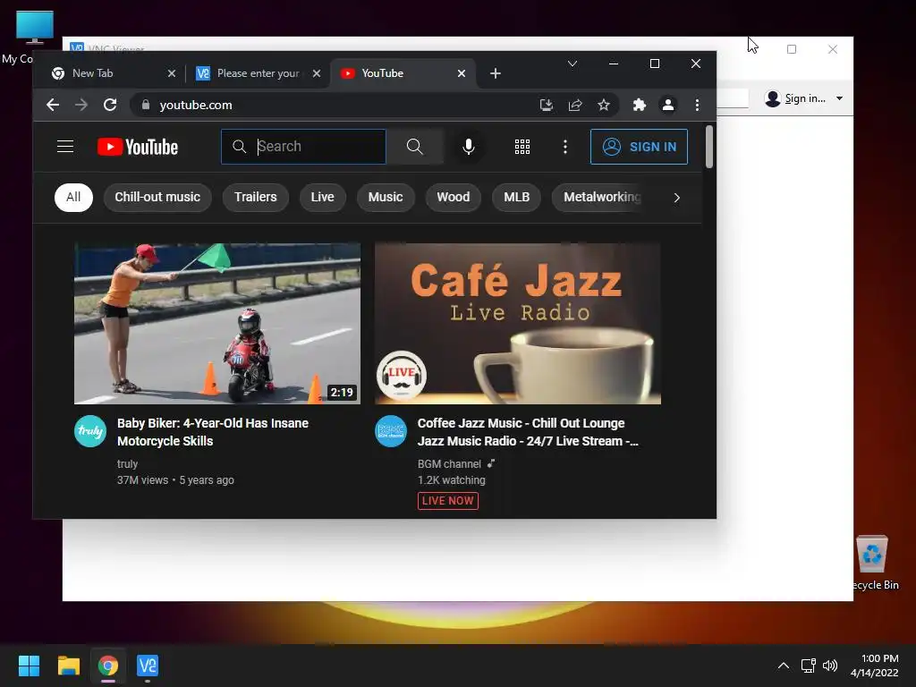Click volume icon in system tray
This screenshot has width=916, height=687.
pos(829,666)
